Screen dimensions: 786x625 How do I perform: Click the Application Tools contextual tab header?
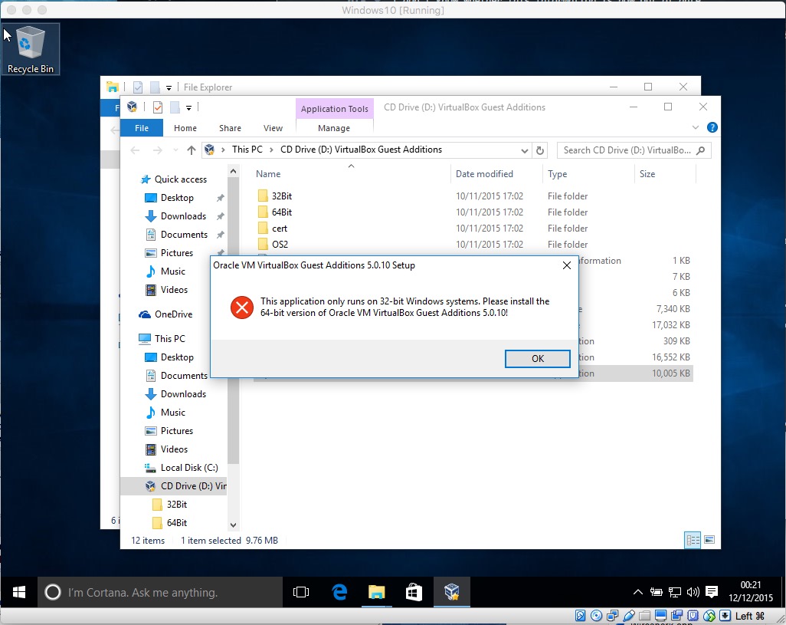pyautogui.click(x=334, y=109)
